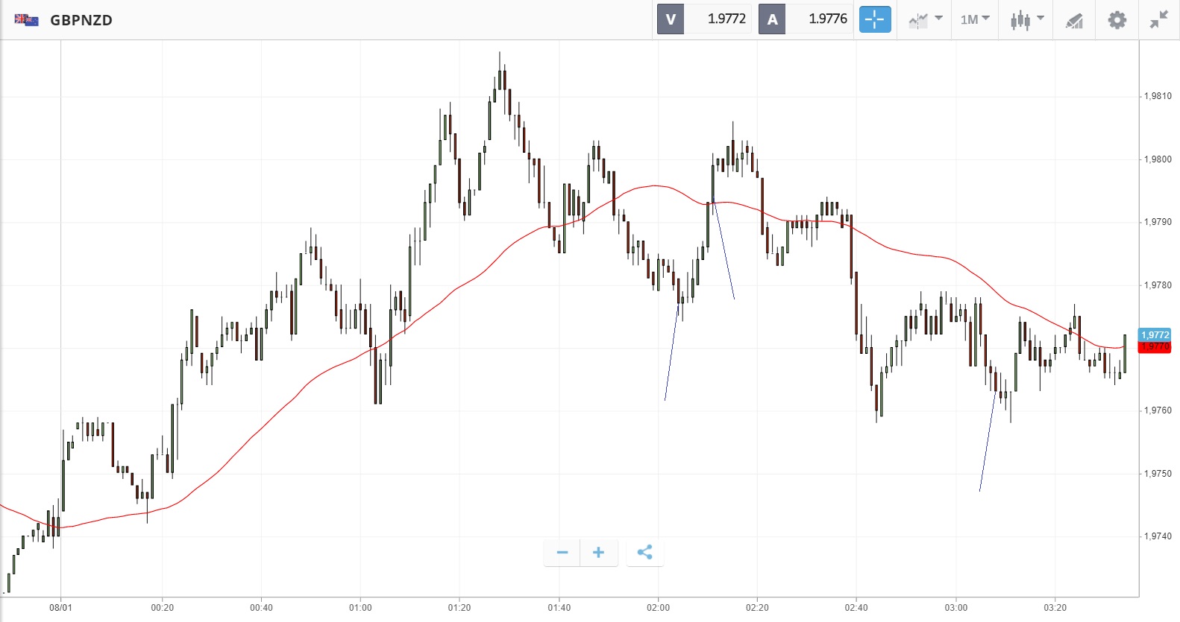This screenshot has height=622, width=1180.
Task: Toggle the crosshair cursor button
Action: pos(875,19)
